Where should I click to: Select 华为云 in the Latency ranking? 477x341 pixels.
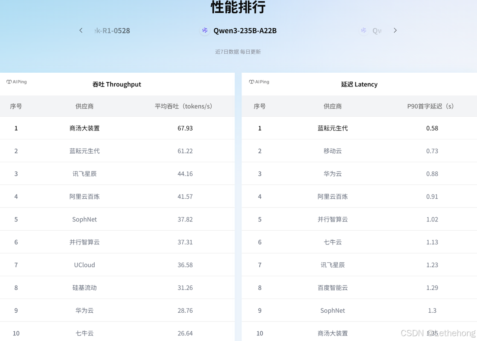333,174
